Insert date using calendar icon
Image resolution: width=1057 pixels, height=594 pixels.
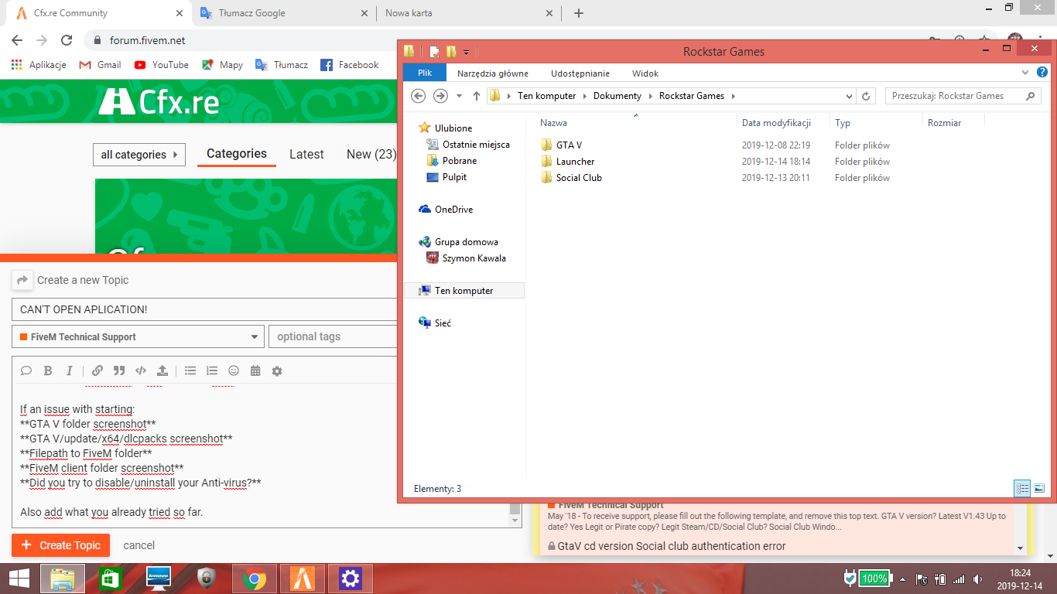click(x=255, y=371)
